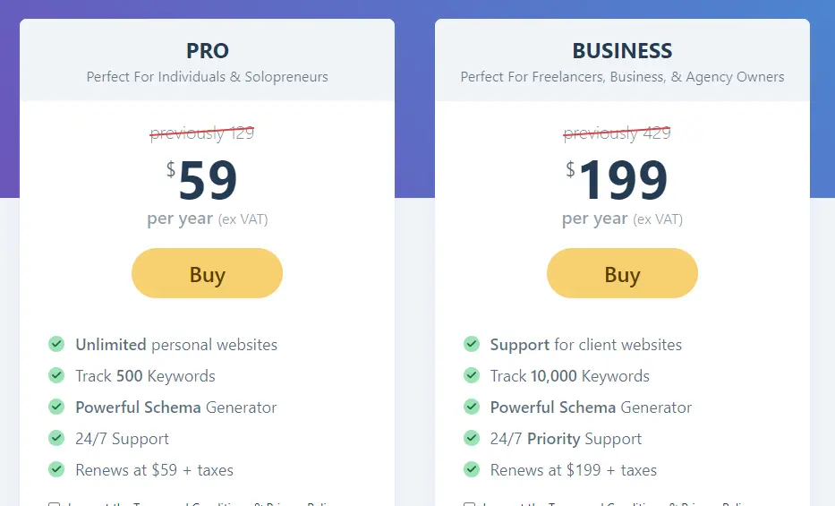Click the PRO plan Buy button

coord(207,273)
